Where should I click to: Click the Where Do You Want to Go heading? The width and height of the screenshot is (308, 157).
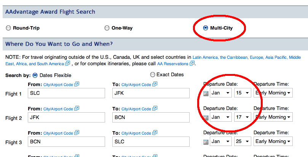coord(59,44)
